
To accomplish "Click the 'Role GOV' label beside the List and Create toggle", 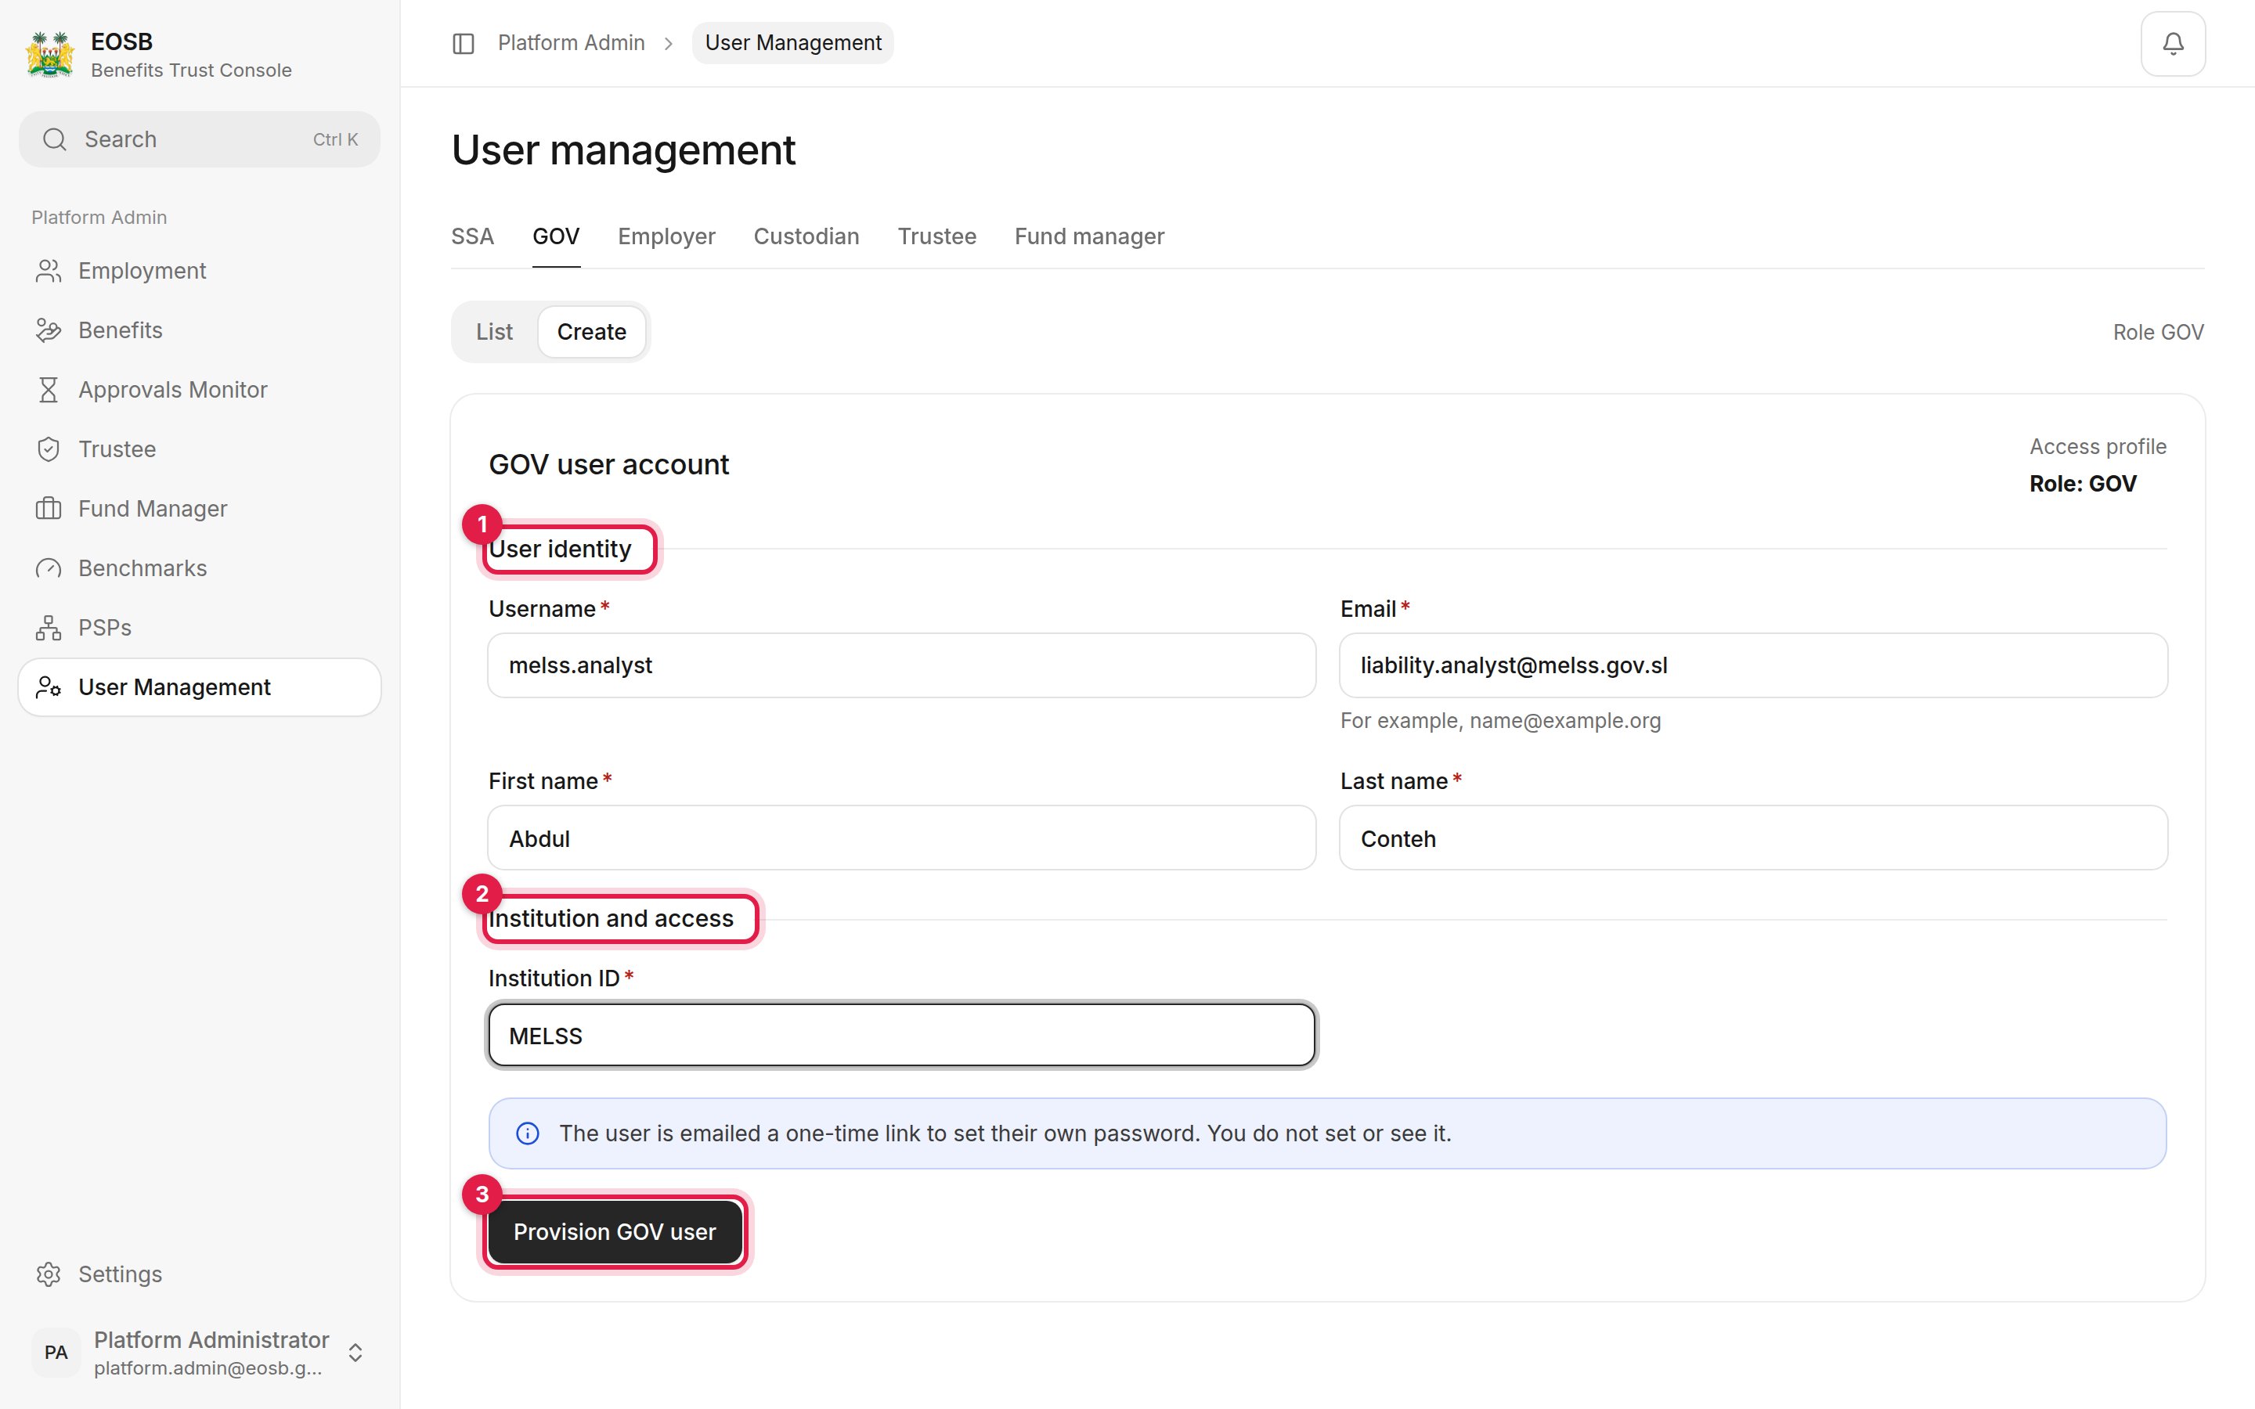I will pos(2158,333).
